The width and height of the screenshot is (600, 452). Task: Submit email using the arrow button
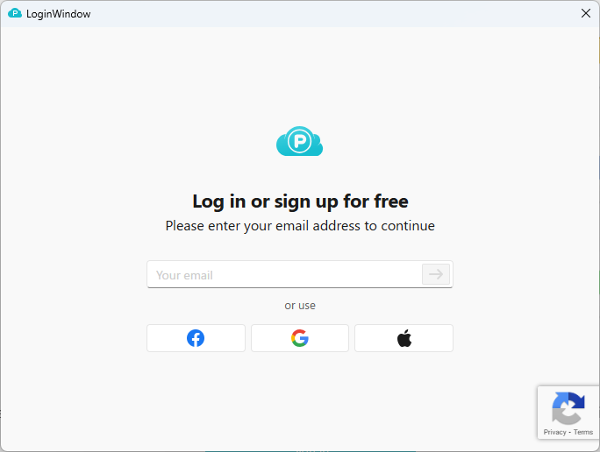click(x=436, y=274)
